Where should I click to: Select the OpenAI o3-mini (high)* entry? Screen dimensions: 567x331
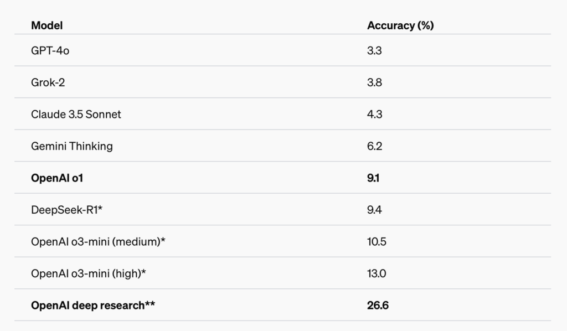(x=88, y=273)
